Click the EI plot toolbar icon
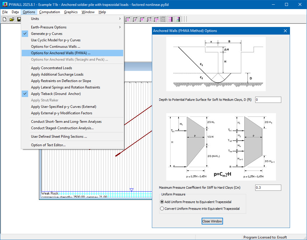 [149, 19]
